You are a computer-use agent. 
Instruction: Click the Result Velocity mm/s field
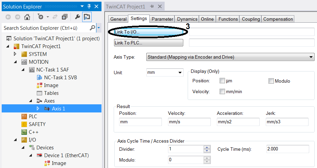[x=189, y=122]
